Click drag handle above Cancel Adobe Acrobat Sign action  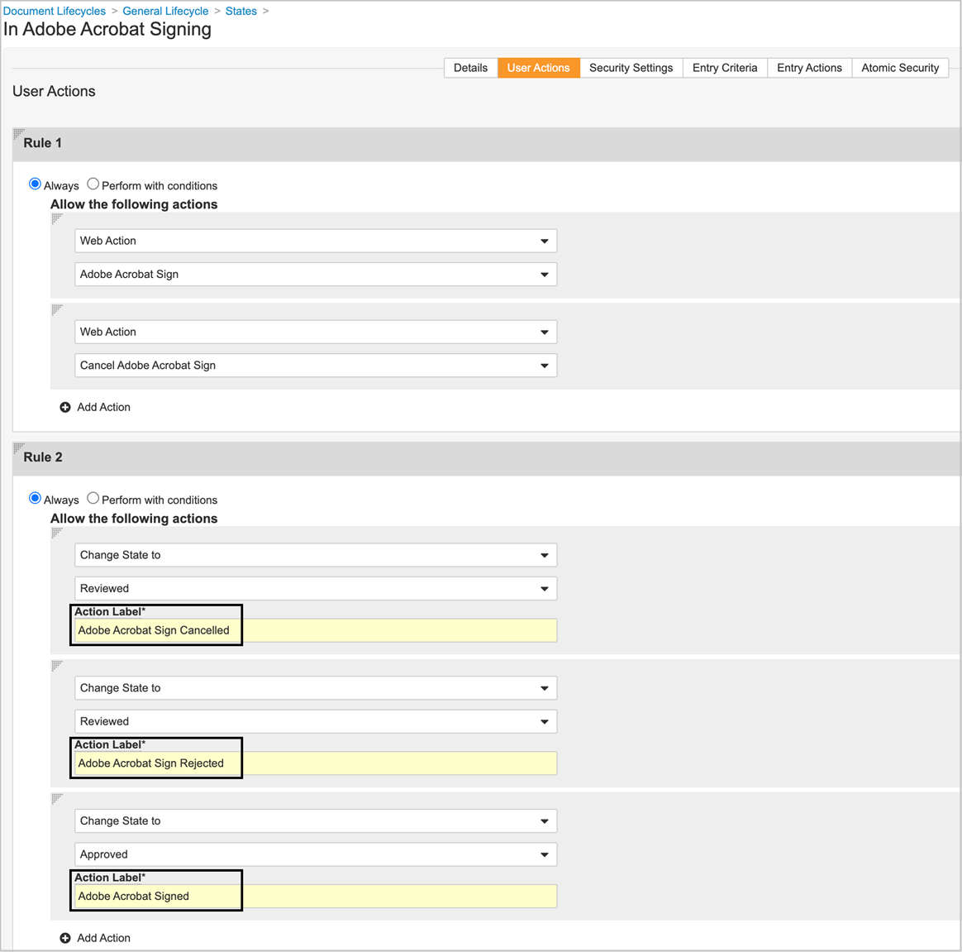57,309
